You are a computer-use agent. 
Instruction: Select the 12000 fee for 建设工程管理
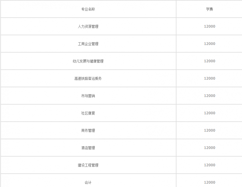209,165
